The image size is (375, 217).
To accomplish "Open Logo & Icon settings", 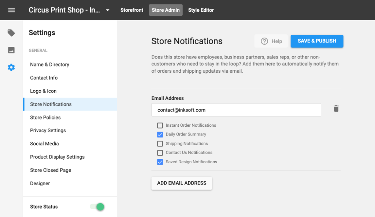I will point(70,91).
